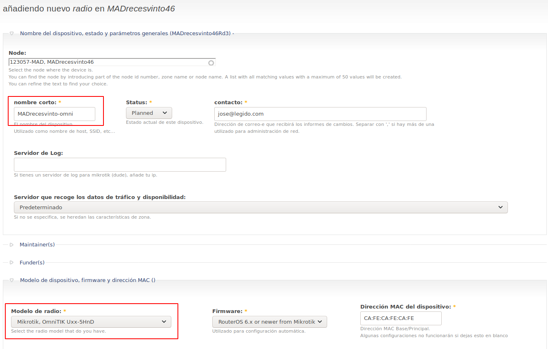Click the MAC address input field
The image size is (548, 349).
pos(400,318)
